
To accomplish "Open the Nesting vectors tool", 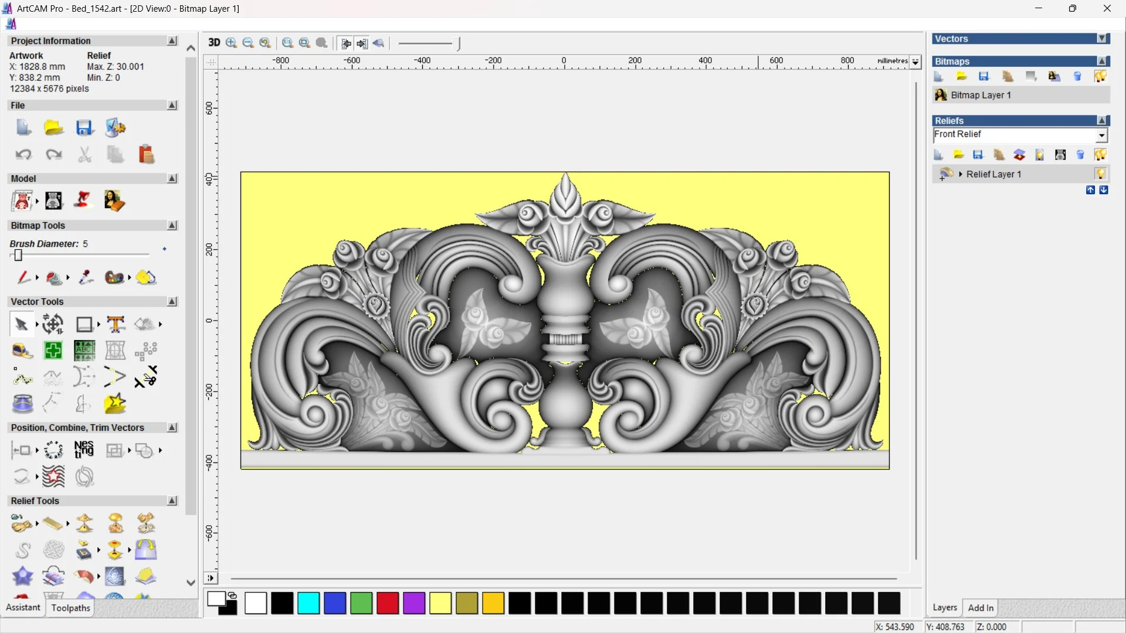I will point(84,450).
